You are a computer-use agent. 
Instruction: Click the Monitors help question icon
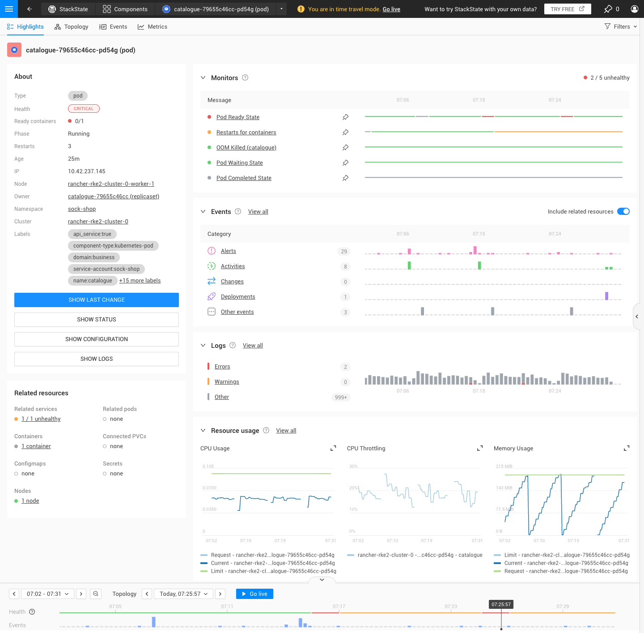click(x=245, y=78)
